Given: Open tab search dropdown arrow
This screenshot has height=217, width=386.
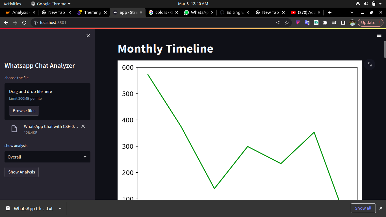Looking at the screenshot, I should 352,12.
